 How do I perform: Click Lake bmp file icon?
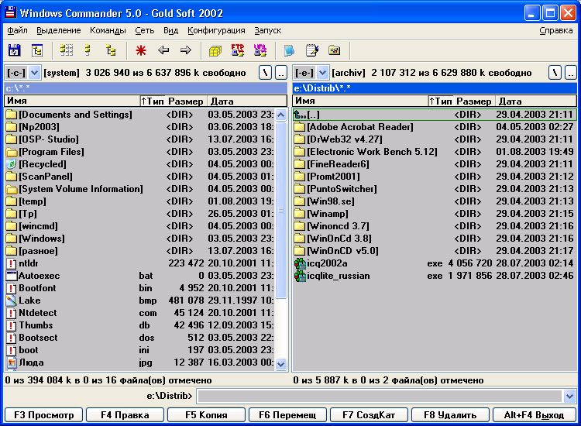coord(12,301)
